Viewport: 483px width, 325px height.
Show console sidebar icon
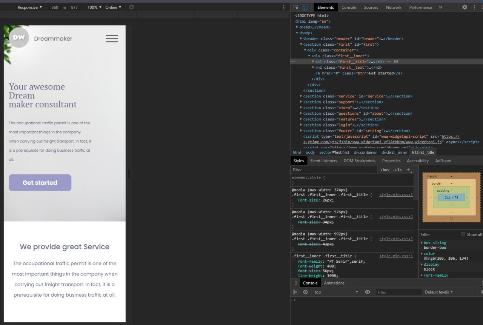[296, 292]
